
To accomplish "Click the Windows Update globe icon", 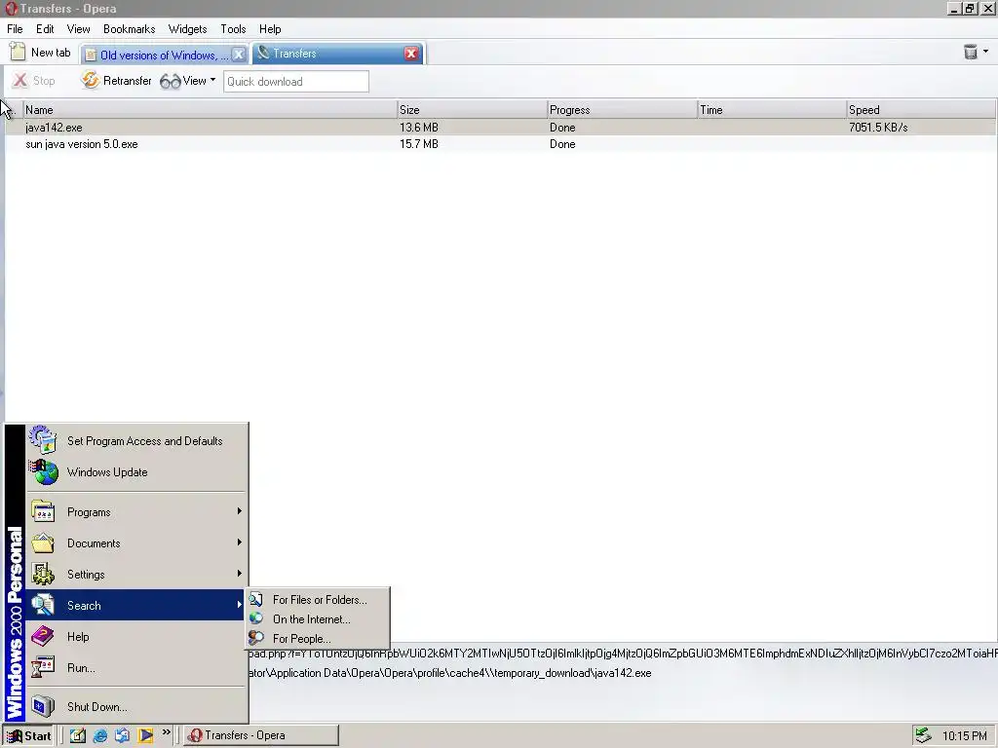I will pyautogui.click(x=44, y=472).
